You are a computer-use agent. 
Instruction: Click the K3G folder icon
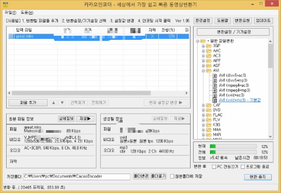(x=209, y=125)
